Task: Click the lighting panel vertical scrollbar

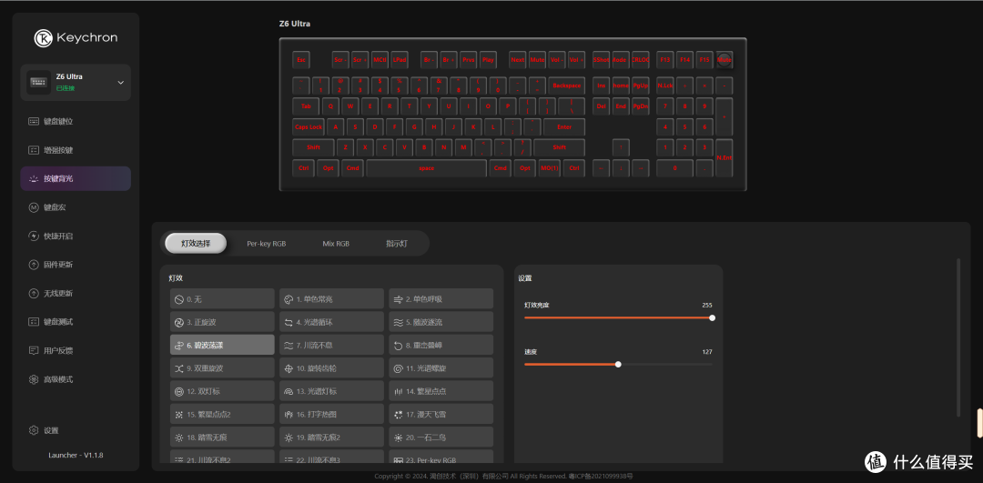Action: [x=958, y=337]
